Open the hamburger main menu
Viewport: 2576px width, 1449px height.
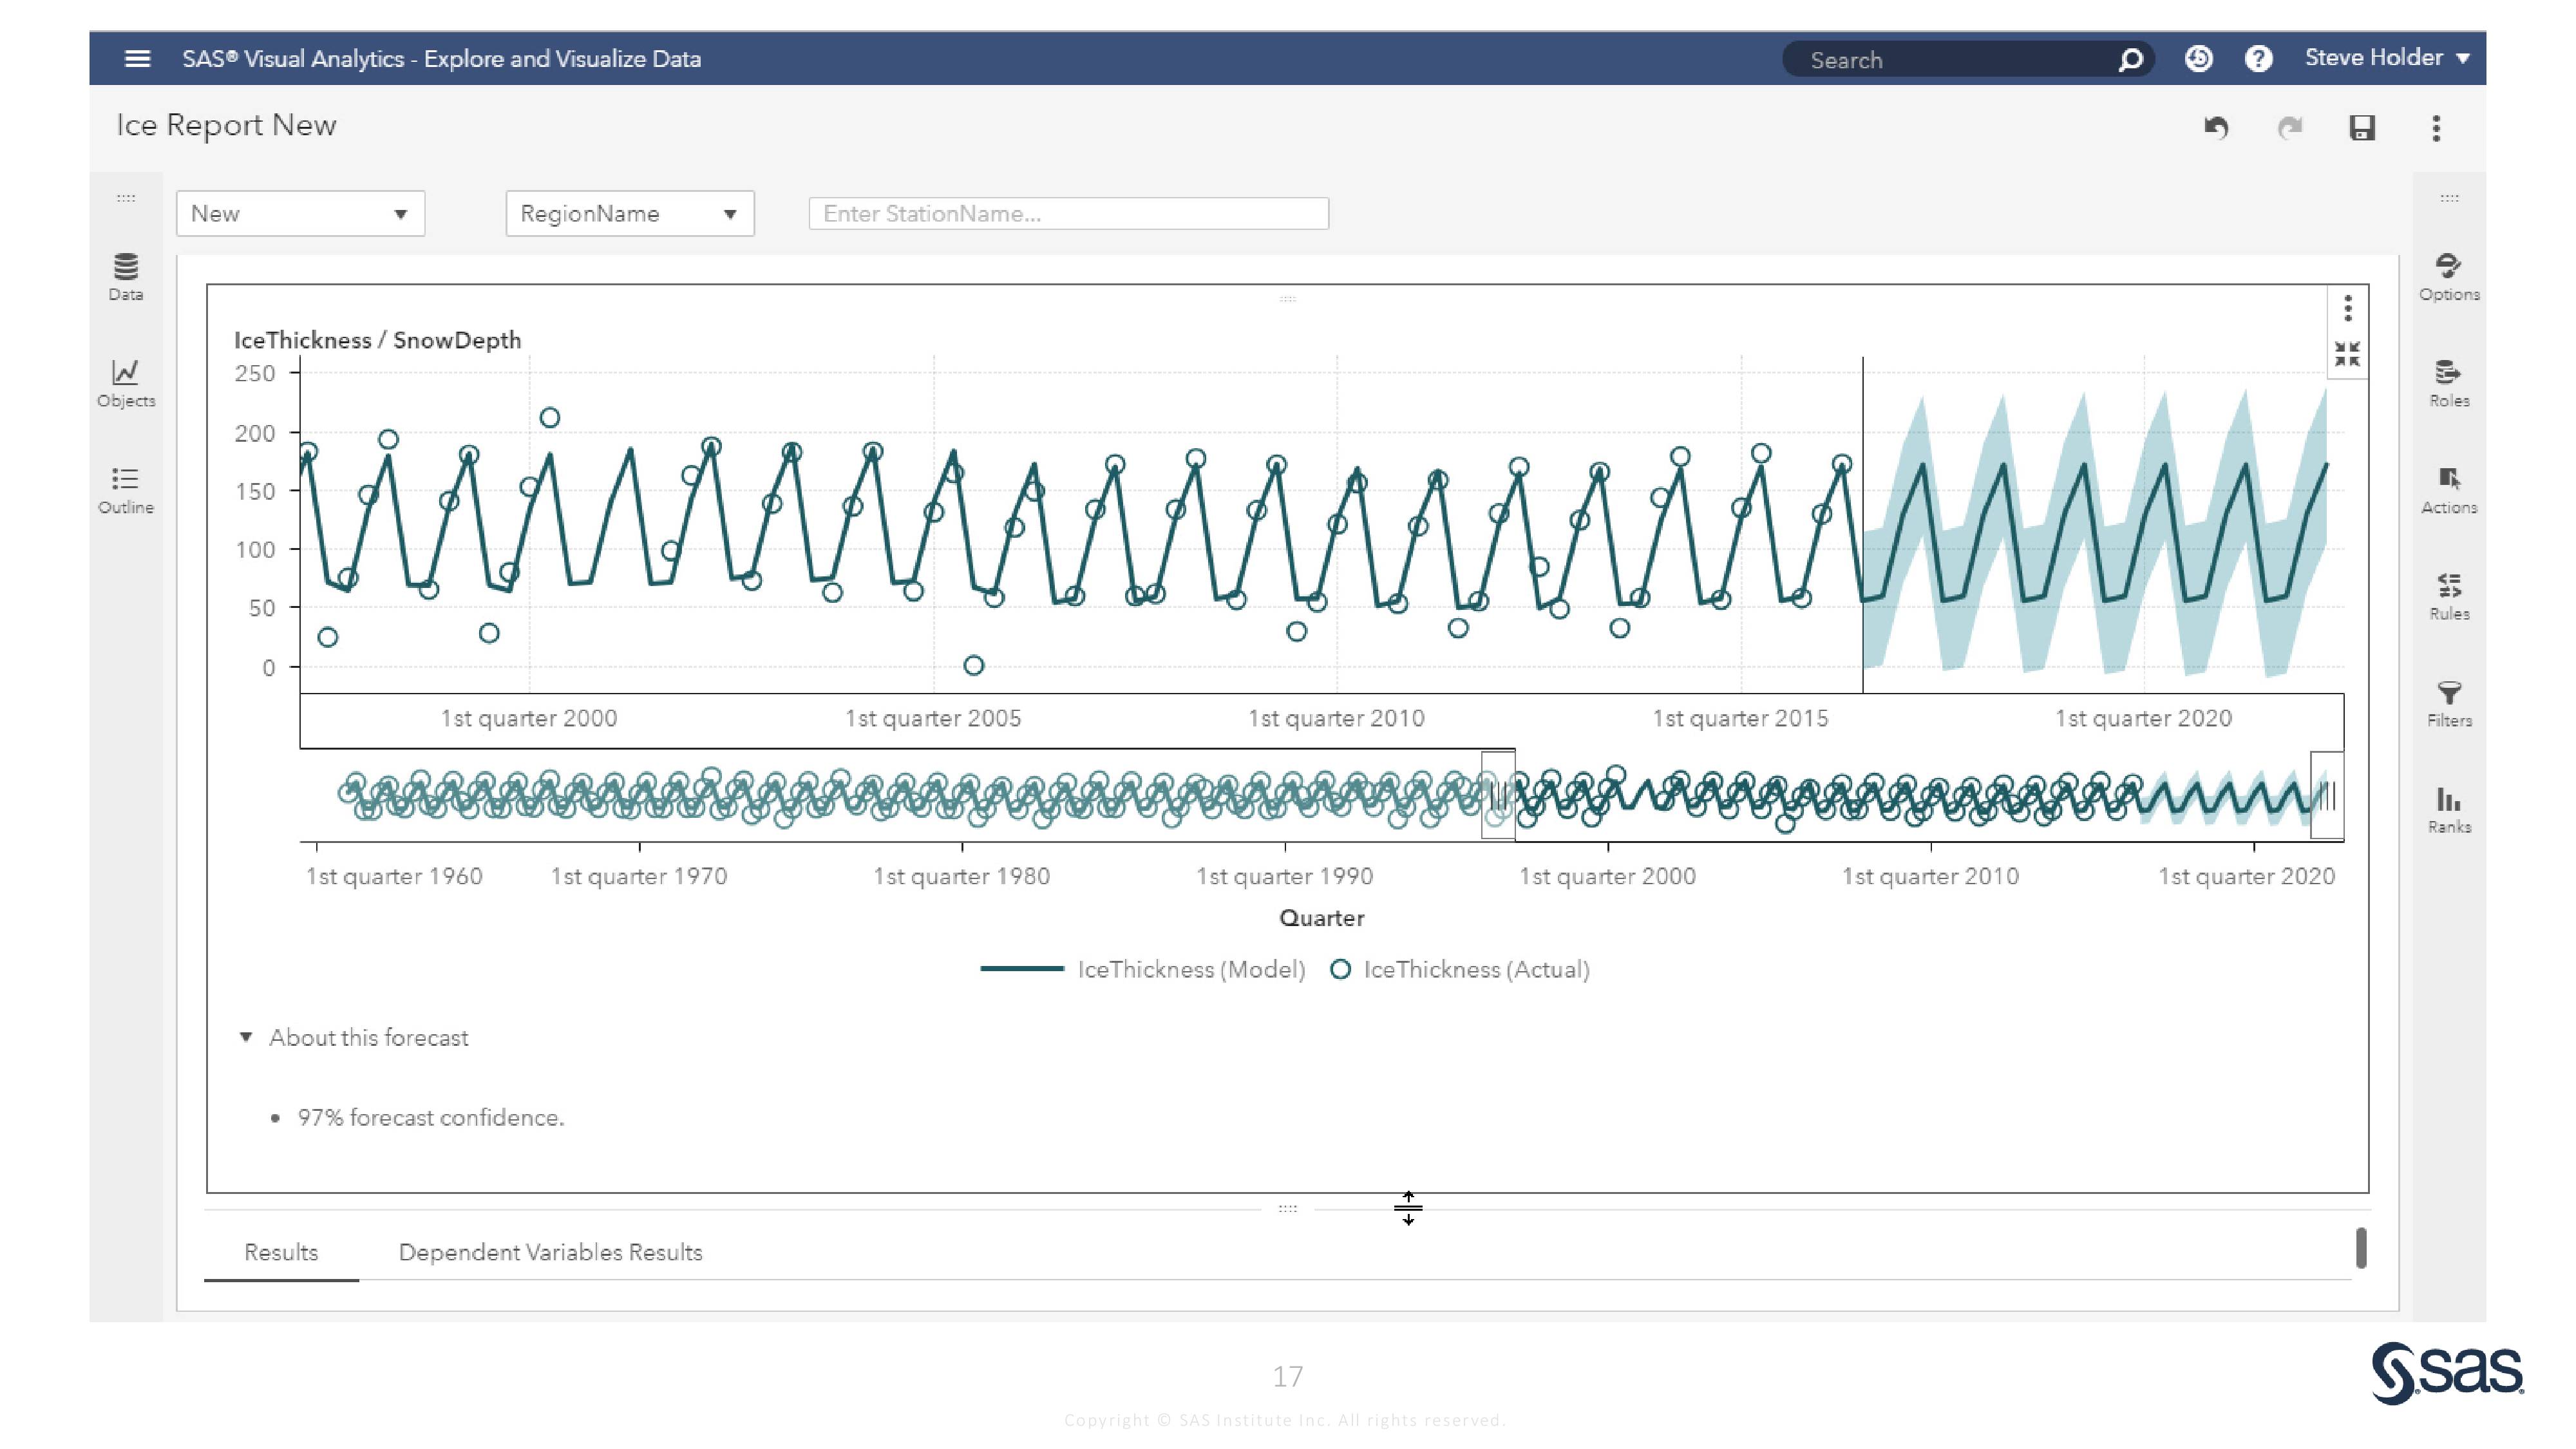click(137, 59)
